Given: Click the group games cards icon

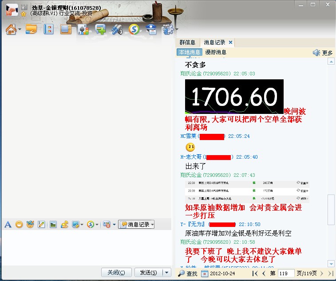Looking at the screenshot, I should (83, 30).
